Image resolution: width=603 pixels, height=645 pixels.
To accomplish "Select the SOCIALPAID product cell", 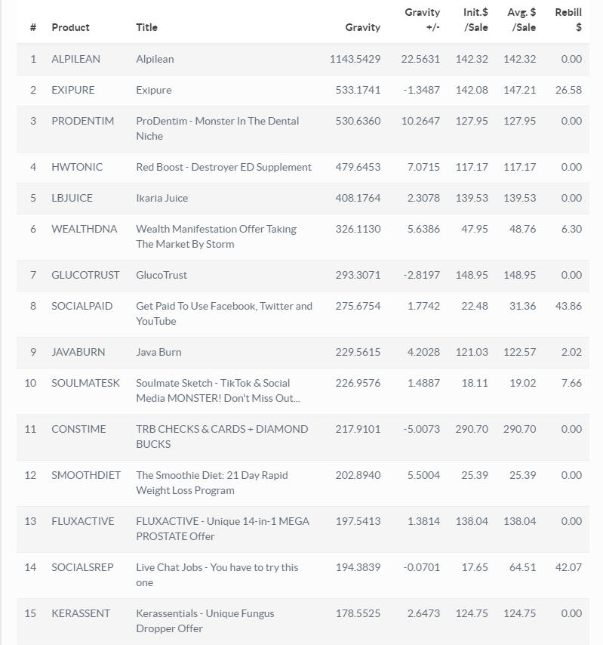I will coord(82,306).
